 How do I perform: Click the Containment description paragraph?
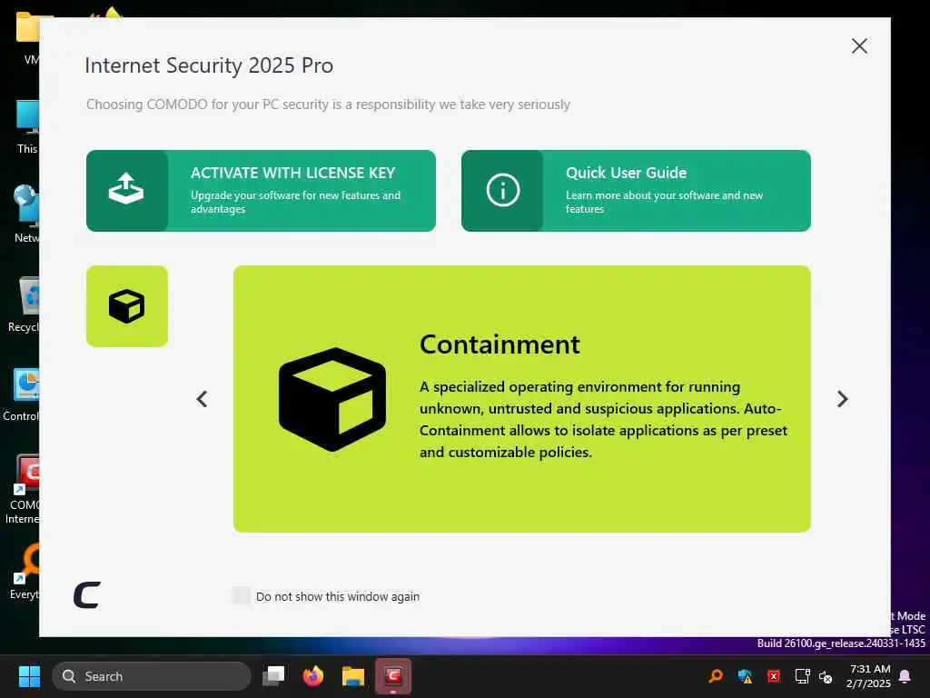point(603,420)
